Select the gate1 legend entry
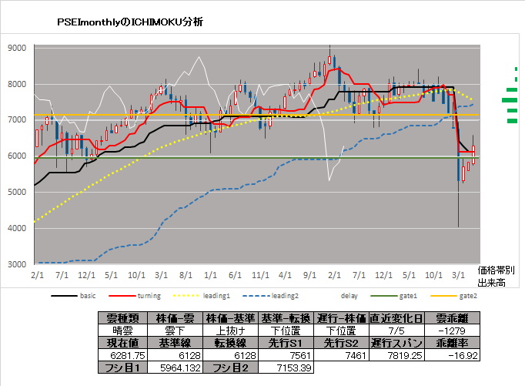The width and height of the screenshot is (525, 386). 394,296
